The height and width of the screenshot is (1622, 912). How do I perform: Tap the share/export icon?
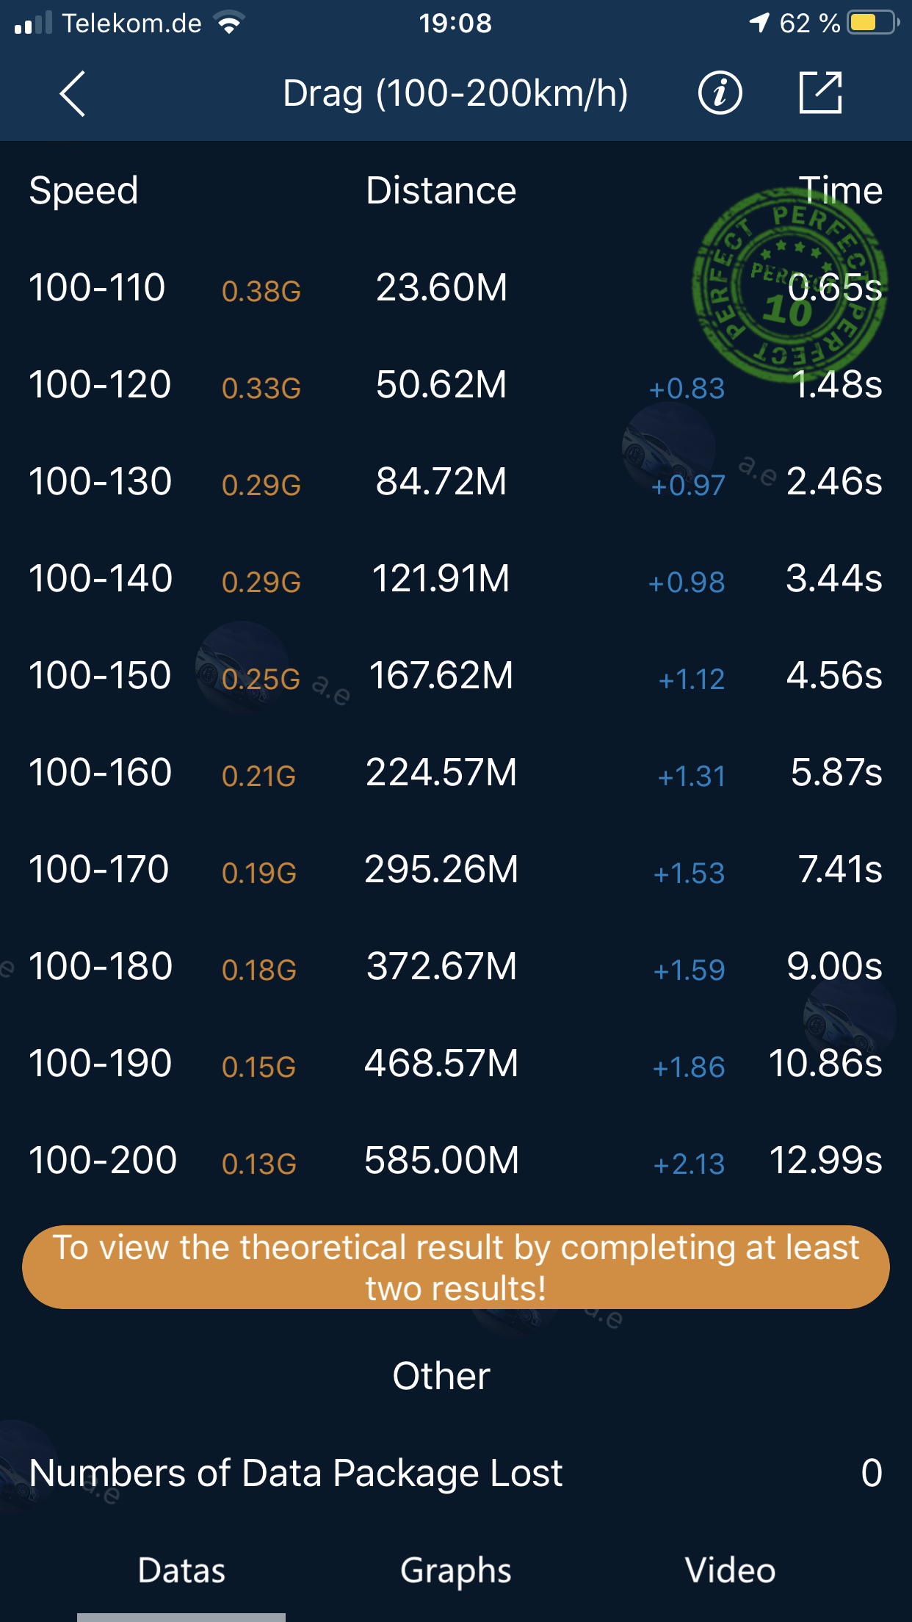click(819, 93)
